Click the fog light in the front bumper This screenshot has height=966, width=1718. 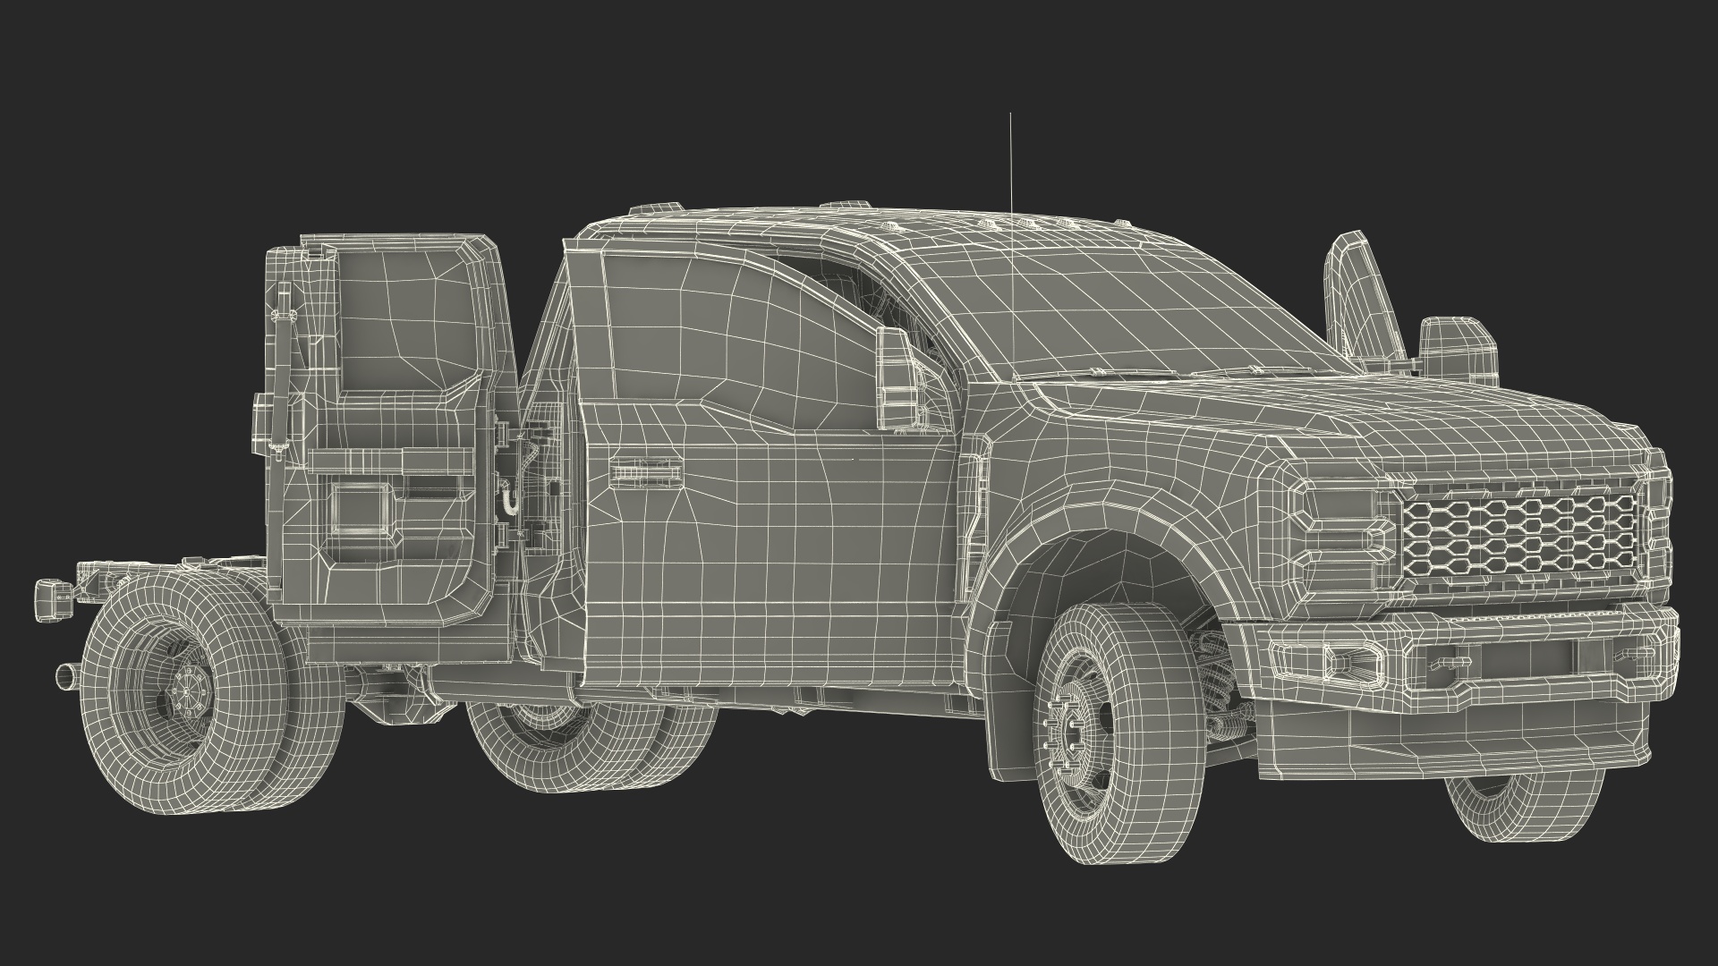click(1330, 662)
